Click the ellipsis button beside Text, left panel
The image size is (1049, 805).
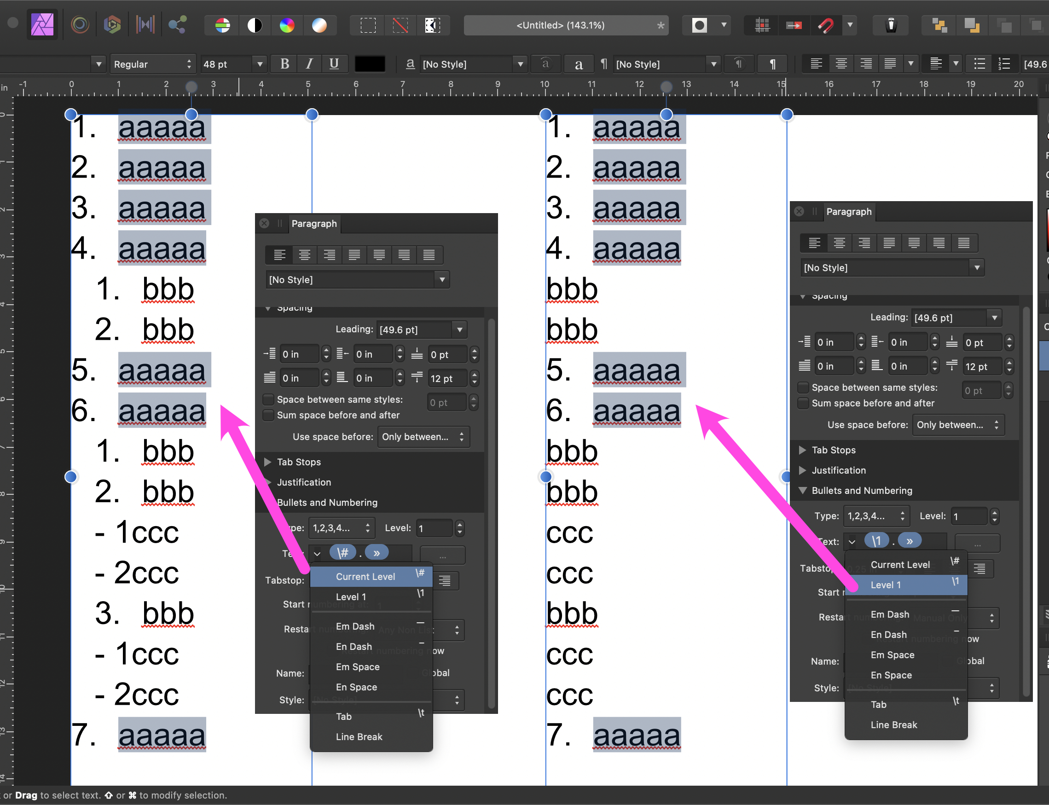coord(443,556)
